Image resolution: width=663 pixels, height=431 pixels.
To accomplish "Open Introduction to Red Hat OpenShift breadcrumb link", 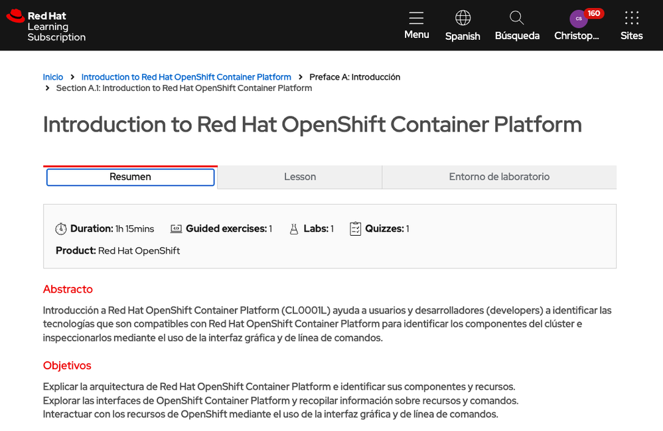I will tap(186, 77).
